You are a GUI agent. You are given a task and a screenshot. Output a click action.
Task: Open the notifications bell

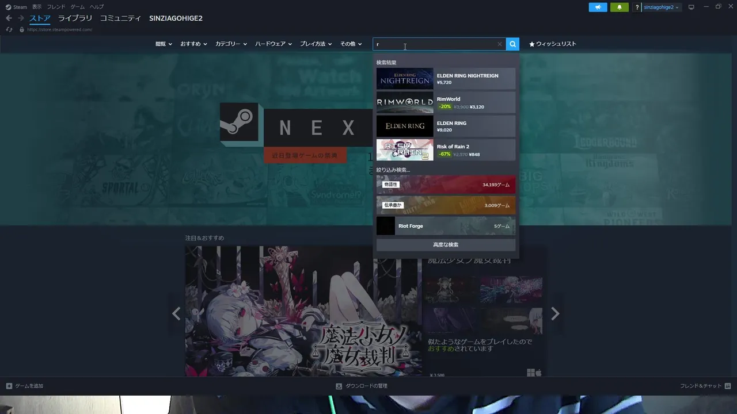pos(620,7)
